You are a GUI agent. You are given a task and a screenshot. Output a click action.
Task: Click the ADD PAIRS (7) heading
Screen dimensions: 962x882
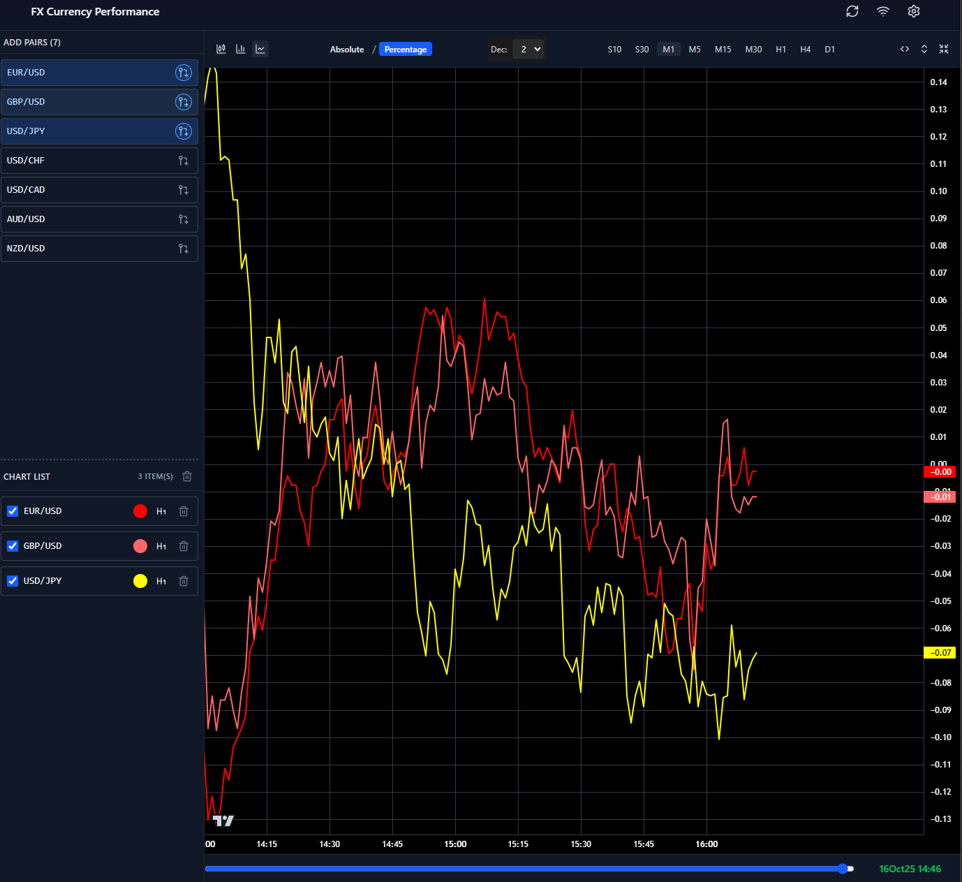32,43
